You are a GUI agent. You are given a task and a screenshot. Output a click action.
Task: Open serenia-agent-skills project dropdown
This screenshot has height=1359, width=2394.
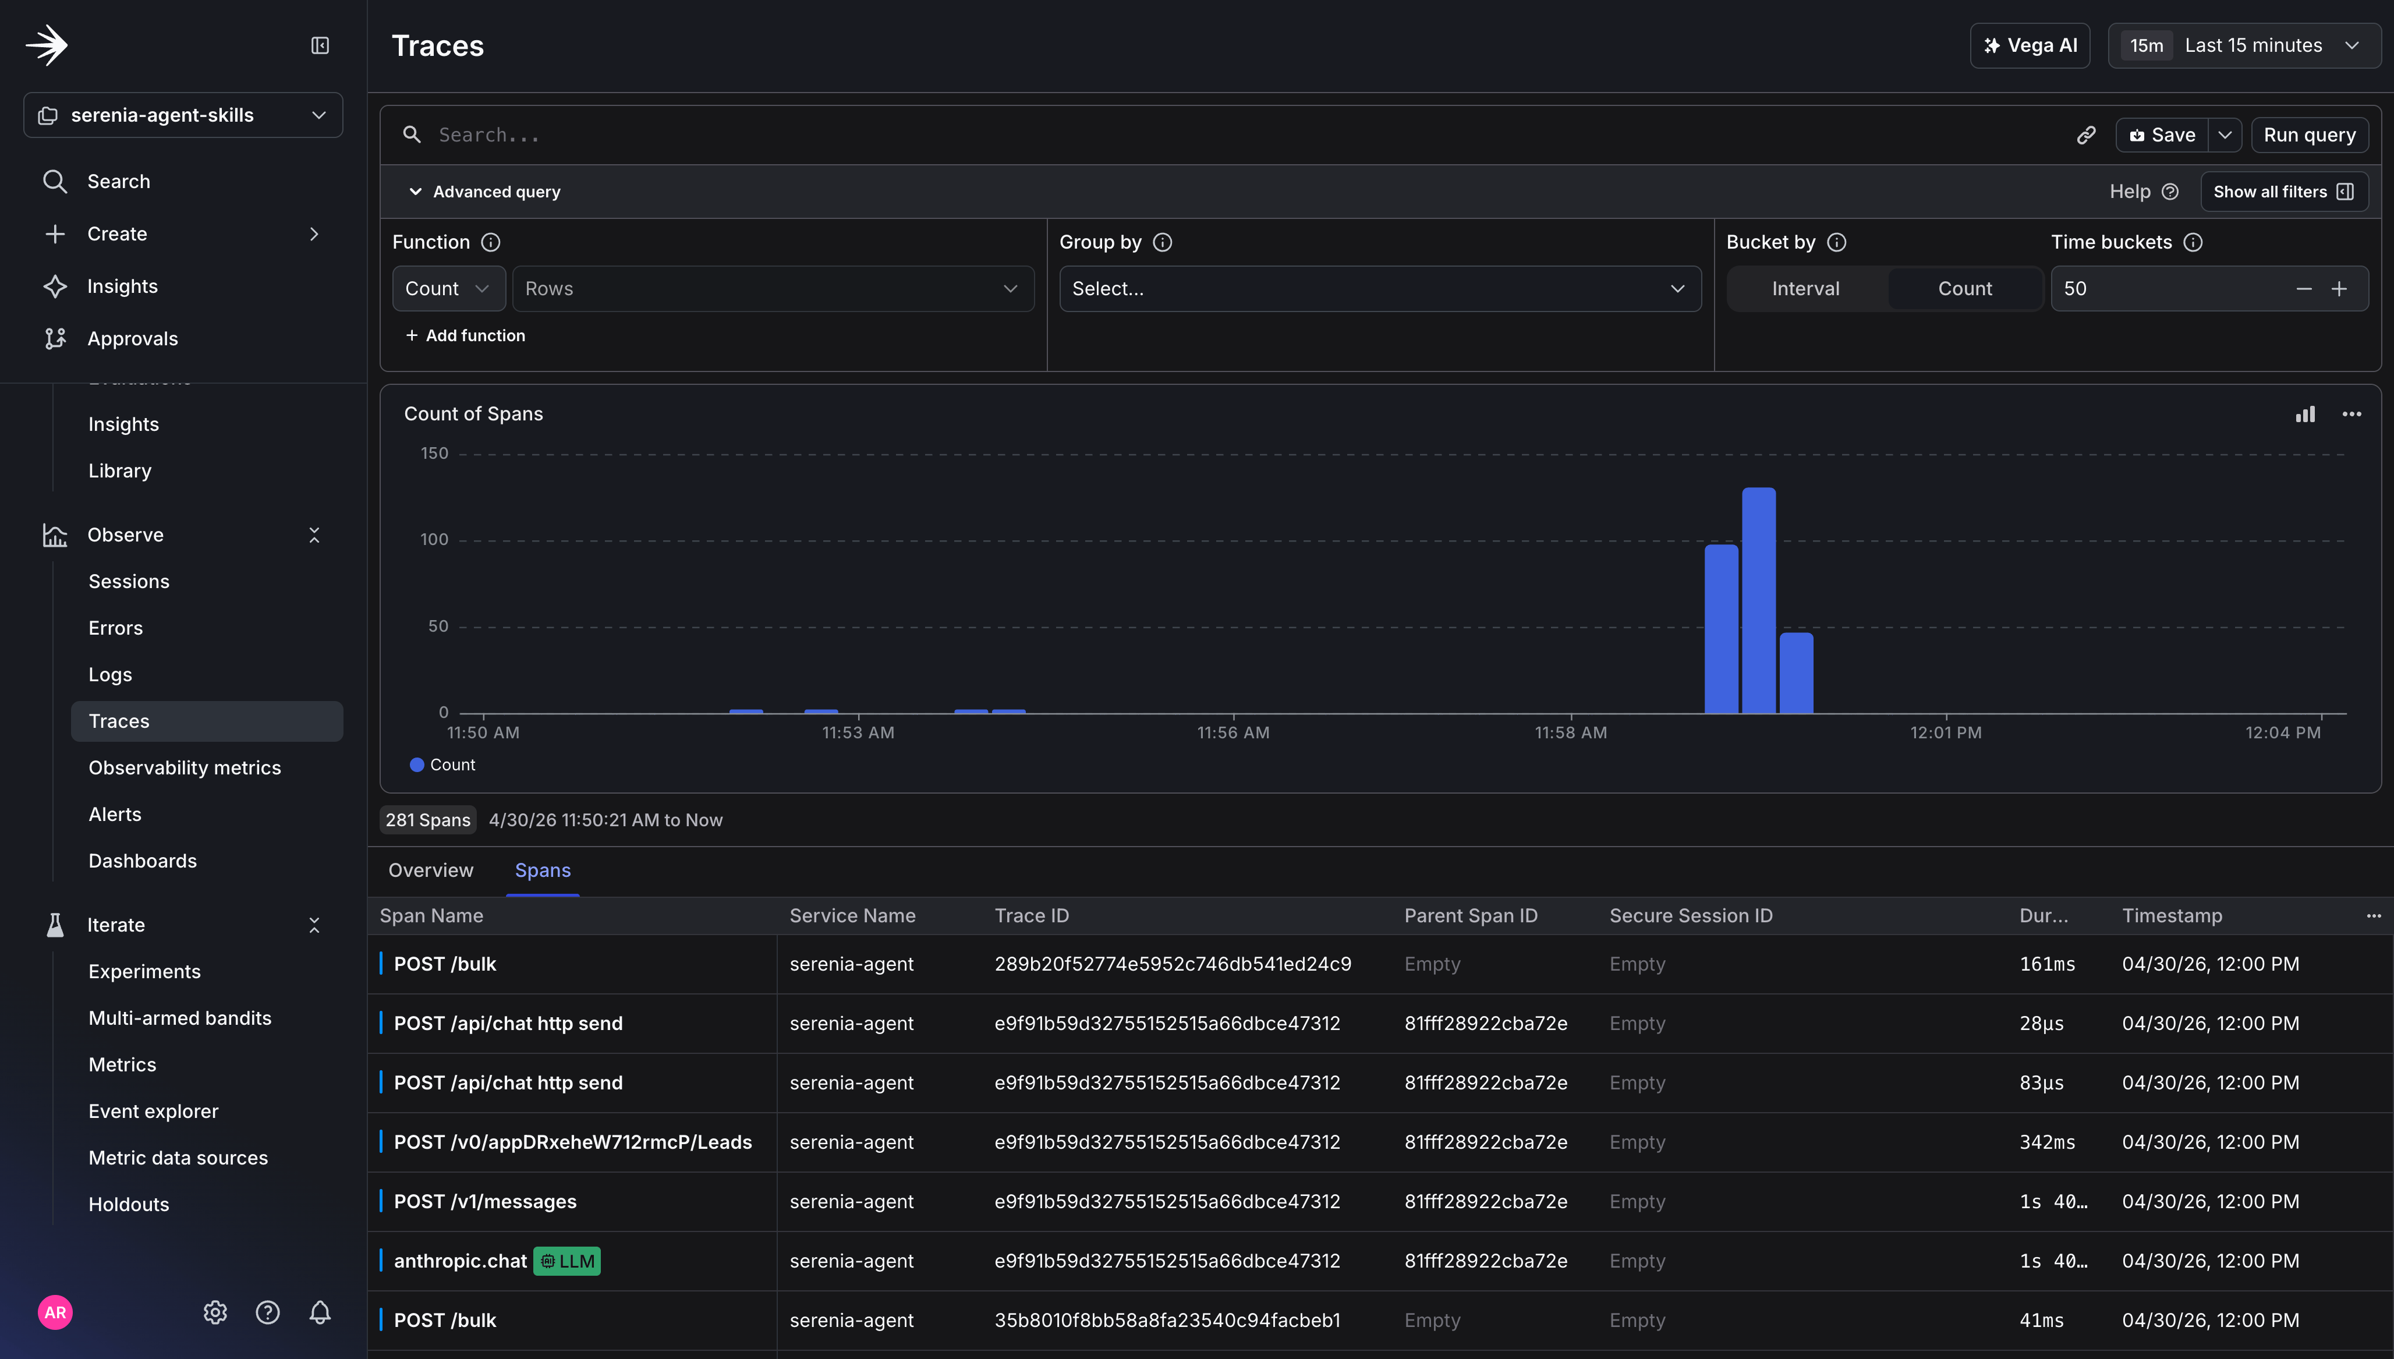click(x=183, y=115)
